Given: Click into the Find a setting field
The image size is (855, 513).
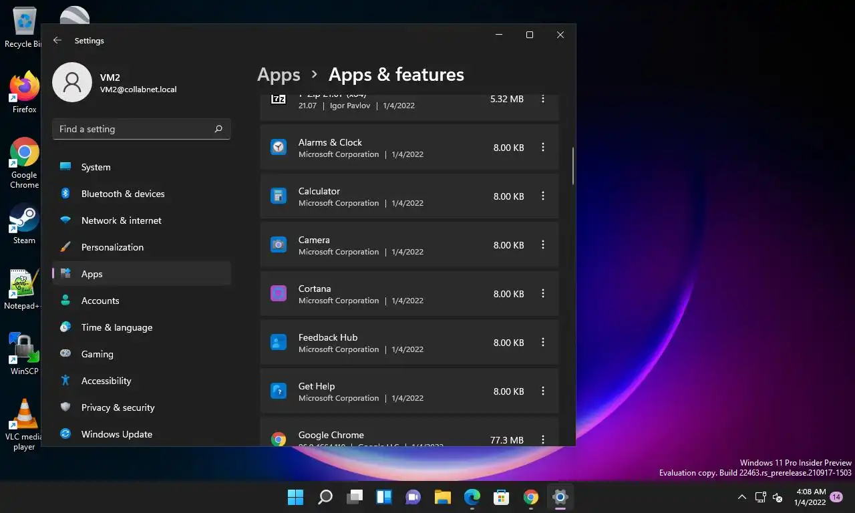Looking at the screenshot, I should pos(142,129).
